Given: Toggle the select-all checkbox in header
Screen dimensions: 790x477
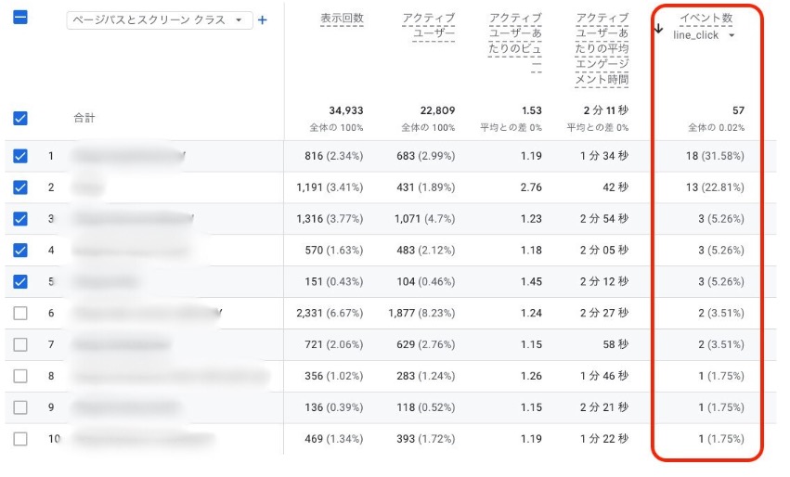Looking at the screenshot, I should coord(20,18).
